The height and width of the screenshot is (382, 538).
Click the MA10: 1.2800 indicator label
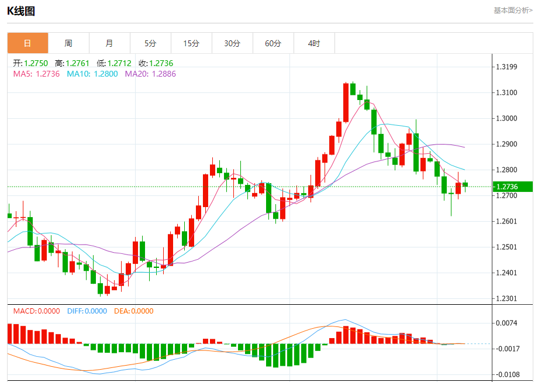[x=92, y=74]
